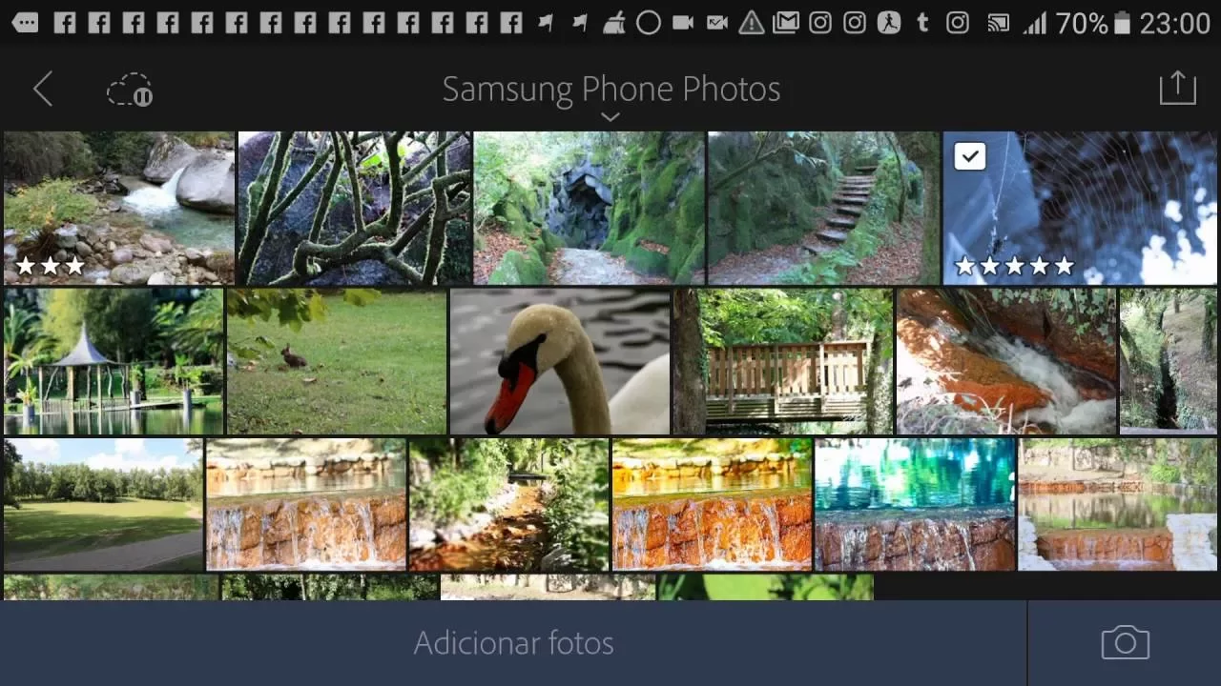Tap the hollow circle status bar icon
Screen dimensions: 1221x686
point(649,23)
